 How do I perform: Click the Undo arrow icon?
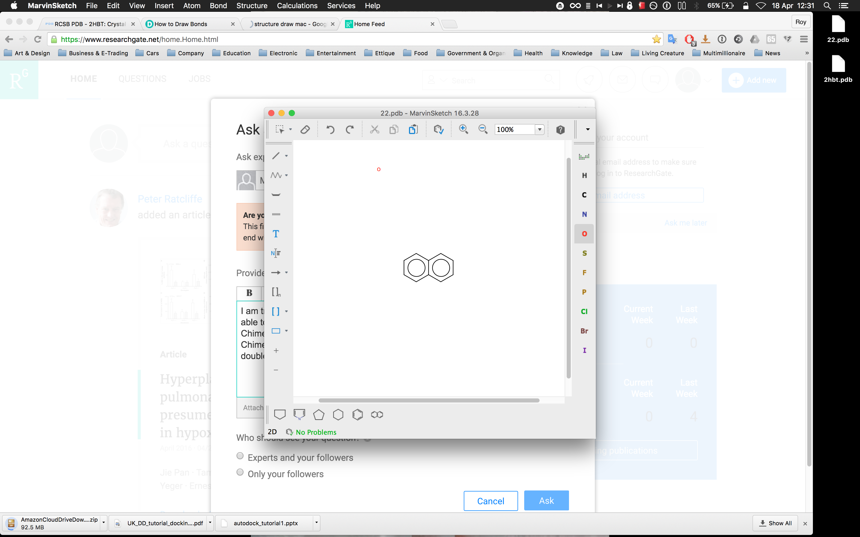click(330, 130)
